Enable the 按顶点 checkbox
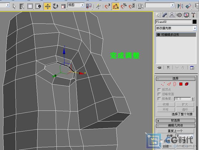Image resolution: width=199 pixels, height=150 pixels. click(159, 90)
